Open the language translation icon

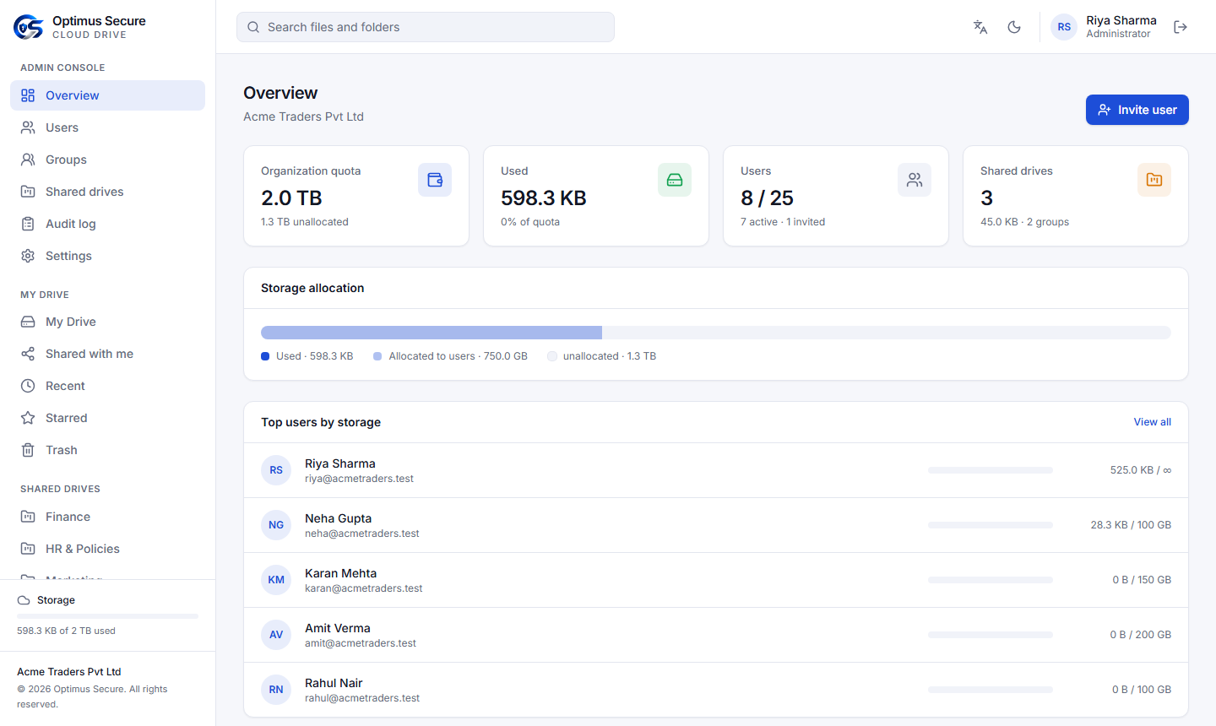[980, 27]
